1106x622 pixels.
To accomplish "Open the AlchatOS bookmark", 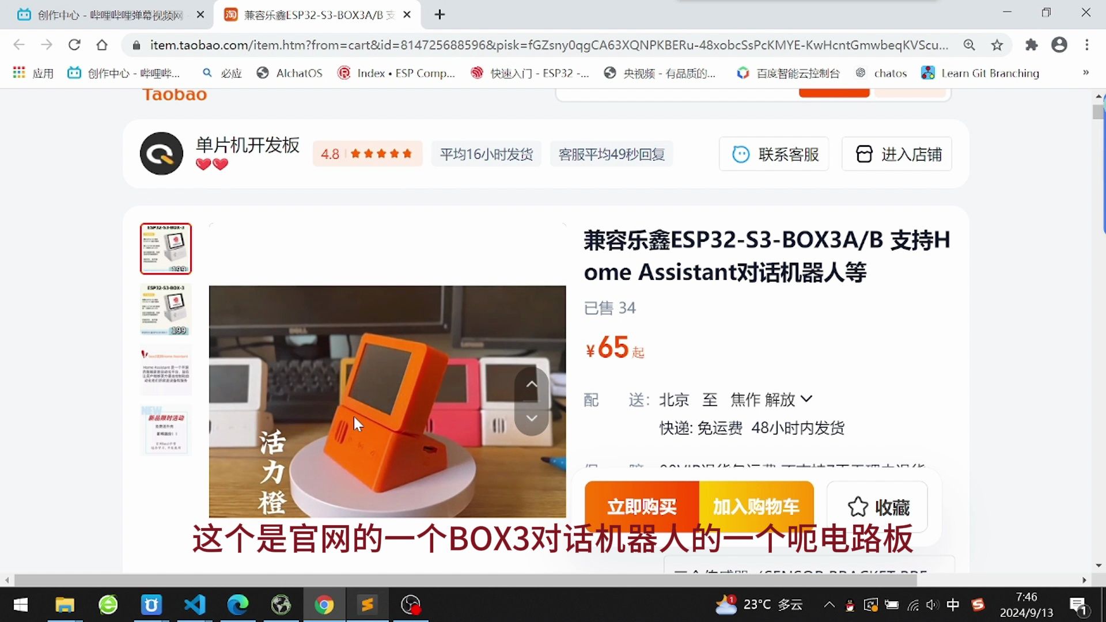I will tap(289, 73).
